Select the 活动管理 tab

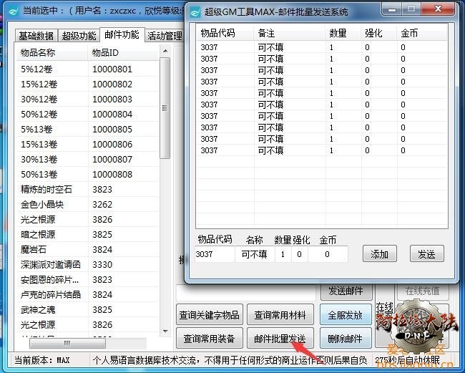[x=164, y=36]
